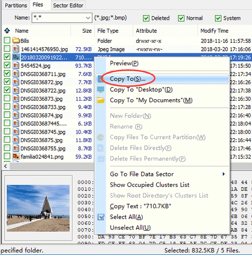The height and width of the screenshot is (255, 252).
Task: Switch to the Partitions tab
Action: point(16,6)
